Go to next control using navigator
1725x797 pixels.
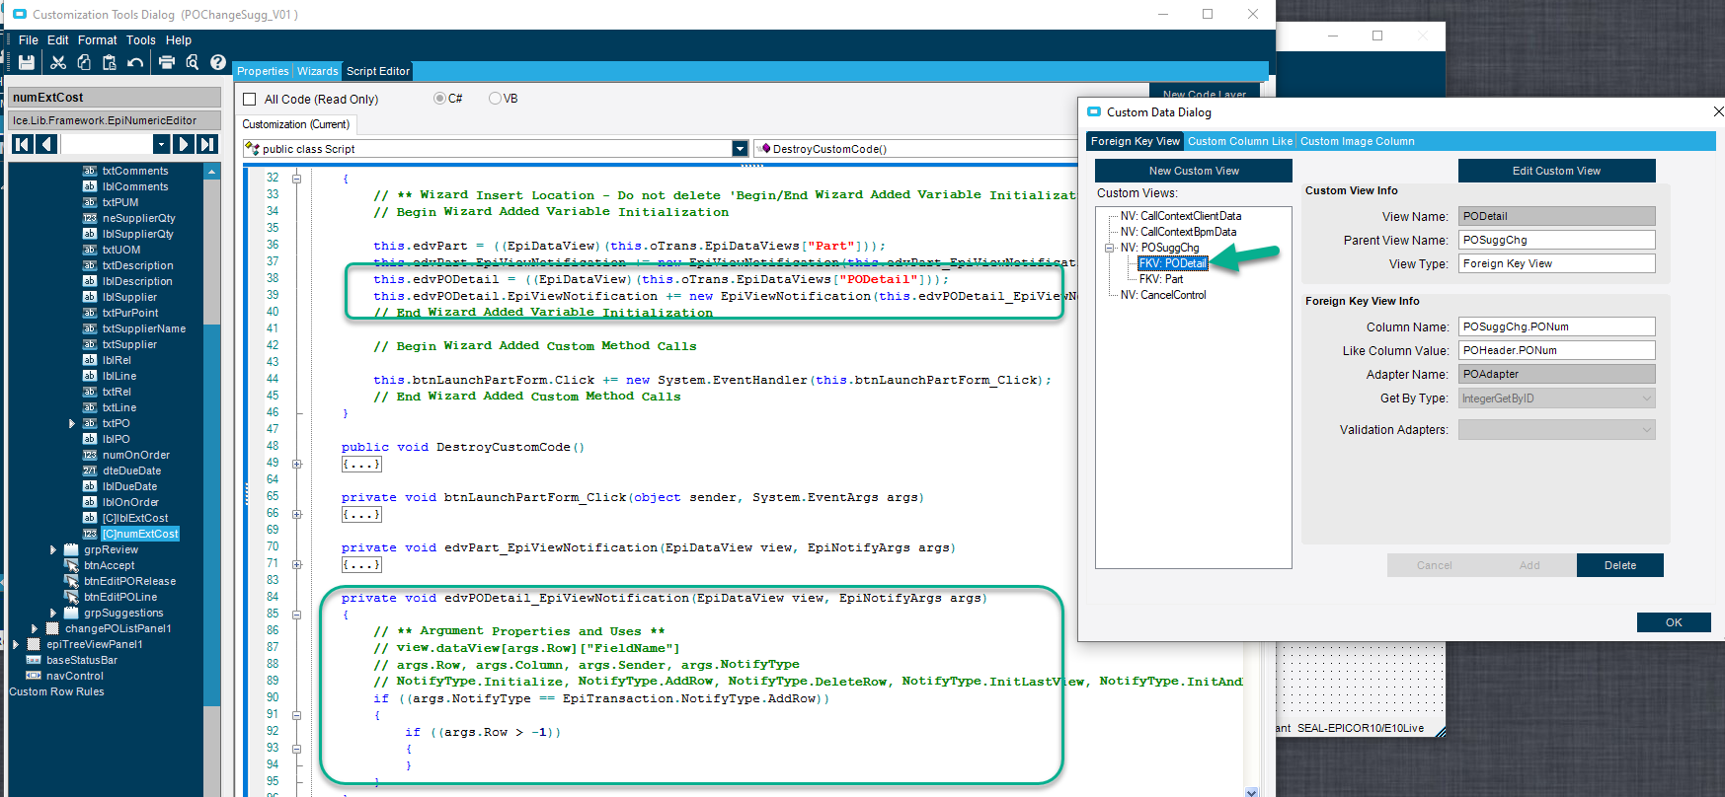coord(183,144)
